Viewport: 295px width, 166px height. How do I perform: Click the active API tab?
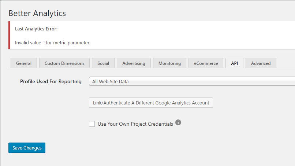235,63
